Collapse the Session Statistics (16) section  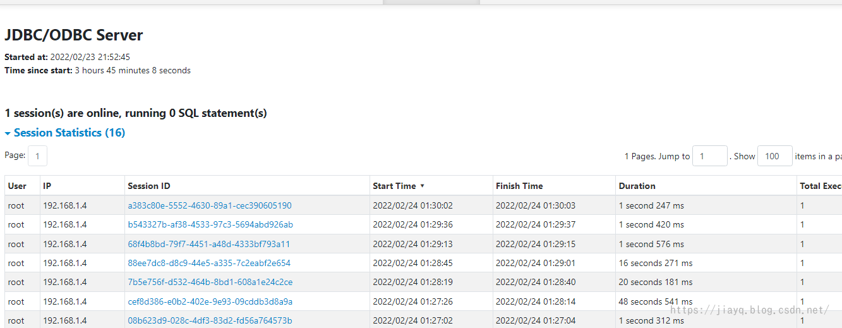[x=65, y=133]
